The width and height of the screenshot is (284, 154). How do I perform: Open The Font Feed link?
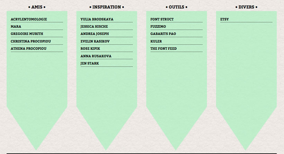[163, 49]
